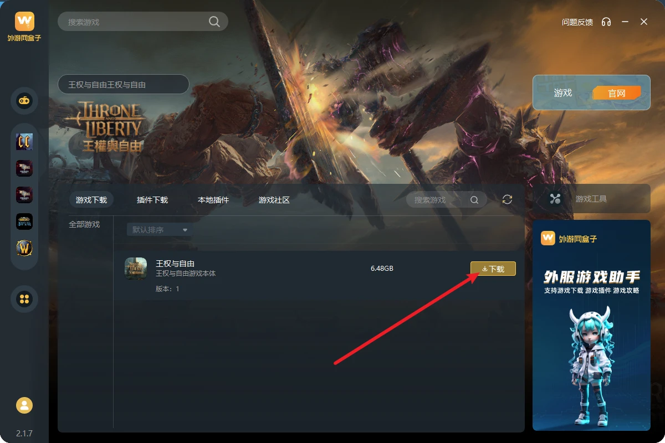Focus the game list 搜索游戏 search field
665x443 pixels.
(447, 200)
